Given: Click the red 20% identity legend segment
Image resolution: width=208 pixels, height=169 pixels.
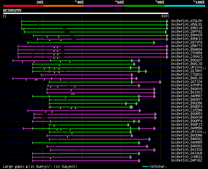Looking at the screenshot, I should point(23,6).
